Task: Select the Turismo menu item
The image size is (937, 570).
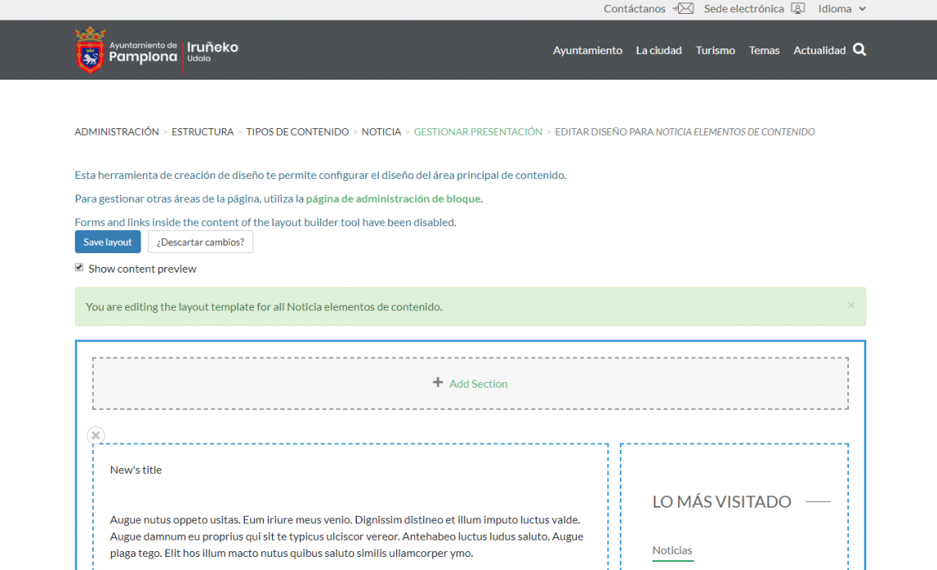Action: point(715,50)
